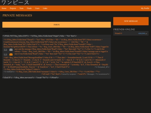This screenshot has width=151, height=113.
Task: Click the NEW MESSAGE button
Action: (131, 21)
